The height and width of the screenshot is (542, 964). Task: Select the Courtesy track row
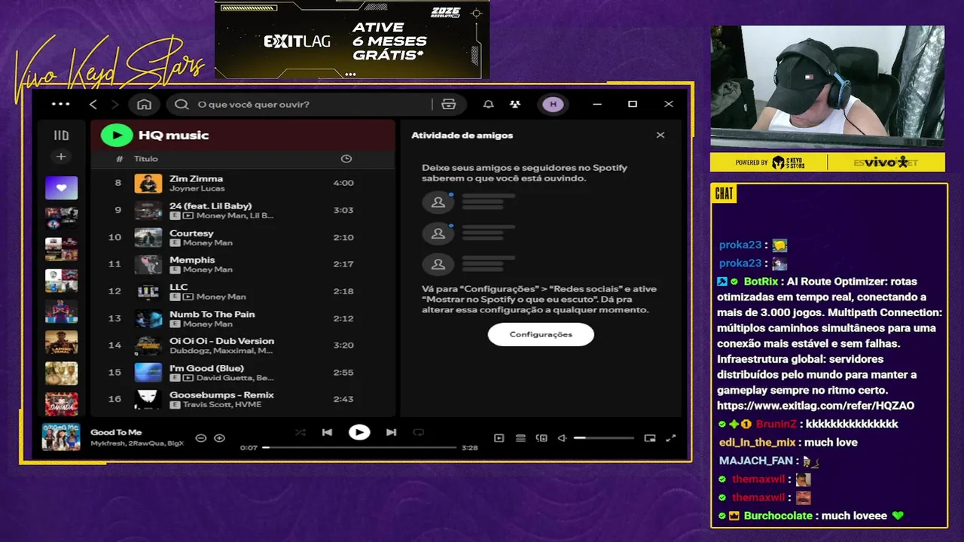[x=243, y=237]
